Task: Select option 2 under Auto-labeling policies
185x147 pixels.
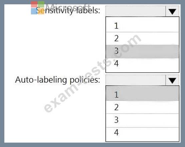Action: click(x=142, y=107)
